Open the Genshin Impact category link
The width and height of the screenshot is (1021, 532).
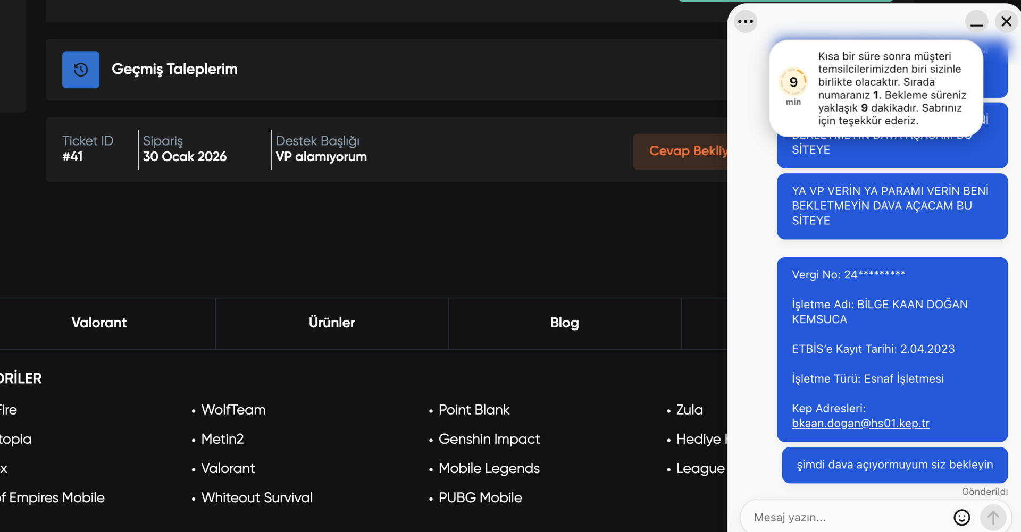[489, 439]
